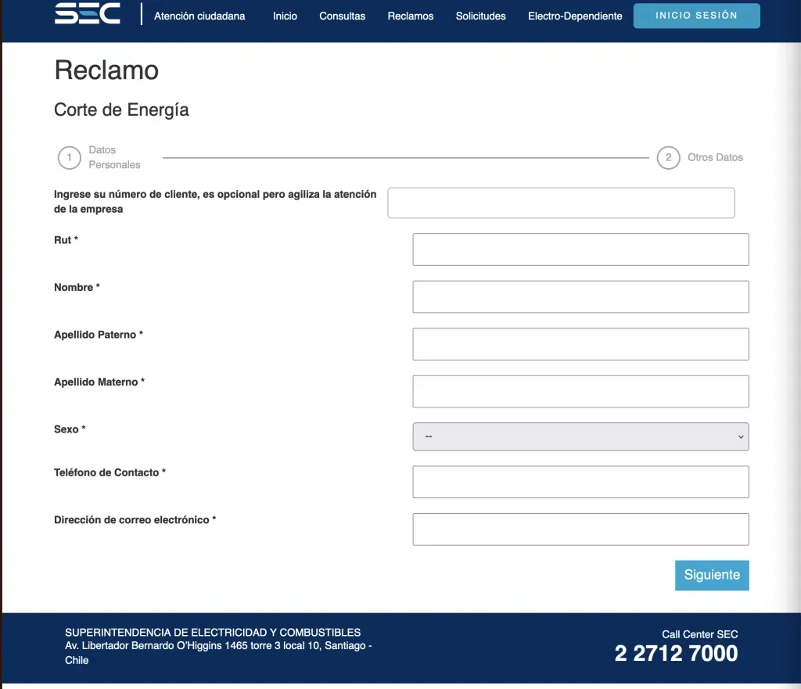Focus the número de cliente field
This screenshot has width=801, height=689.
[561, 203]
